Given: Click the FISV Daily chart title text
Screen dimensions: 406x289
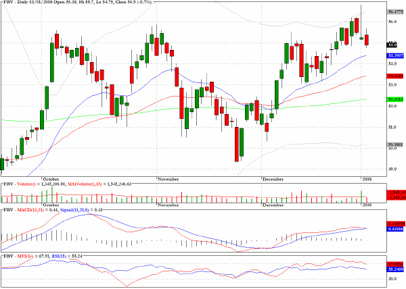Looking at the screenshot, I should point(77,2).
